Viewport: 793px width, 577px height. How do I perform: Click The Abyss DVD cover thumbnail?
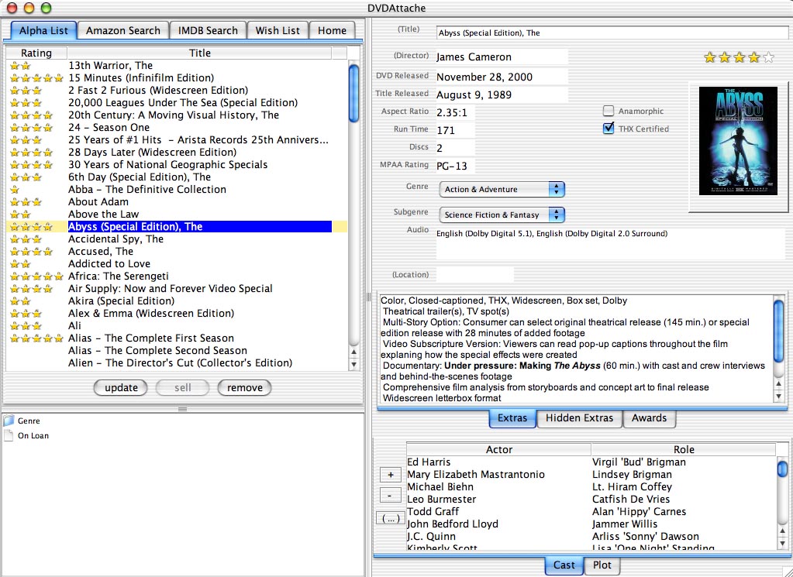[727, 140]
